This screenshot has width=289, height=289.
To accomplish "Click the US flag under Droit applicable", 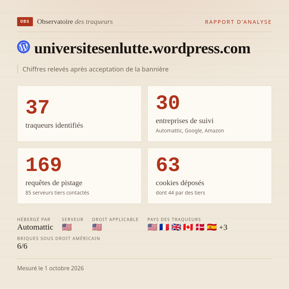I will [97, 227].
